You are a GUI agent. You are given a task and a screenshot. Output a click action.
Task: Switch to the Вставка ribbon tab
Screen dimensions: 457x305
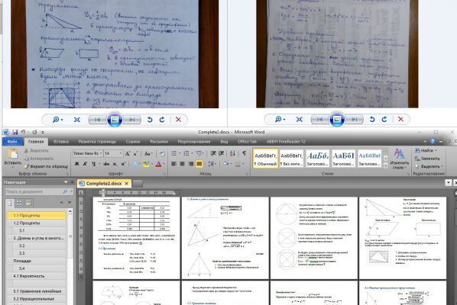click(61, 142)
